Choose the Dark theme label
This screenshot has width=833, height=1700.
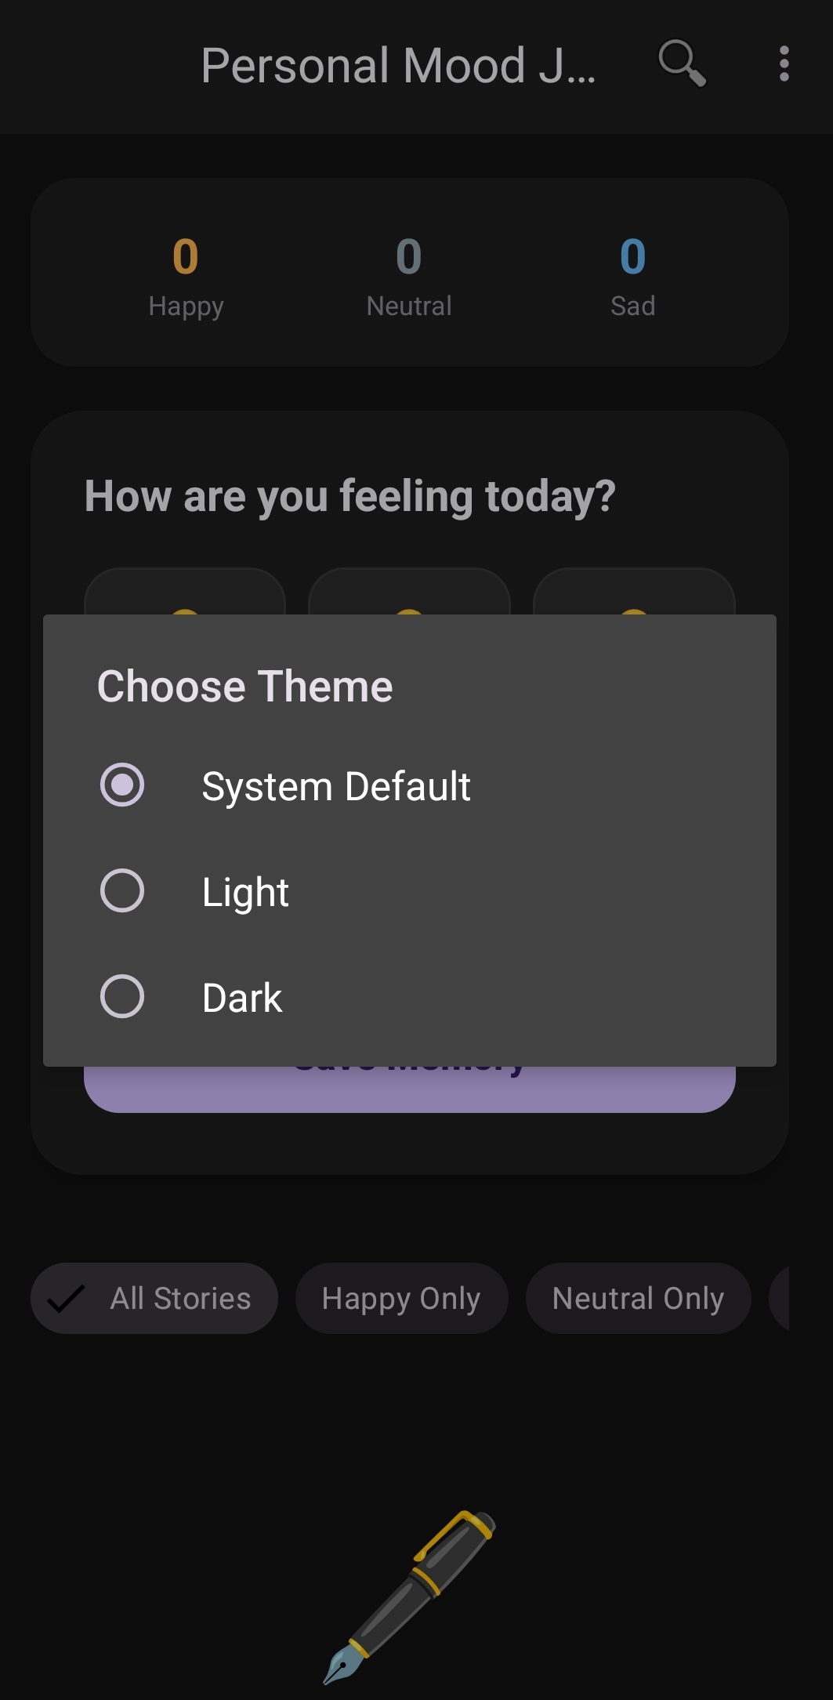242,998
